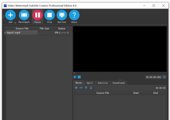Move merge item down

(91, 88)
